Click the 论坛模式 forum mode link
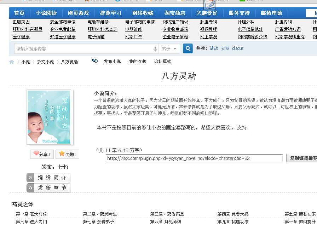The width and height of the screenshot is (317, 225). point(162,62)
